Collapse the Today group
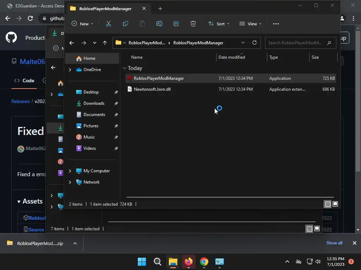This screenshot has width=361, height=270. click(124, 68)
